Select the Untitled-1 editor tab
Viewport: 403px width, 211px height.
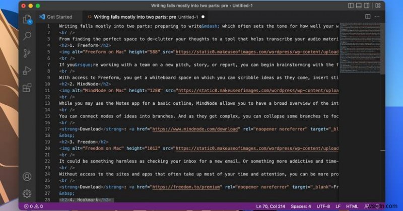(146, 17)
